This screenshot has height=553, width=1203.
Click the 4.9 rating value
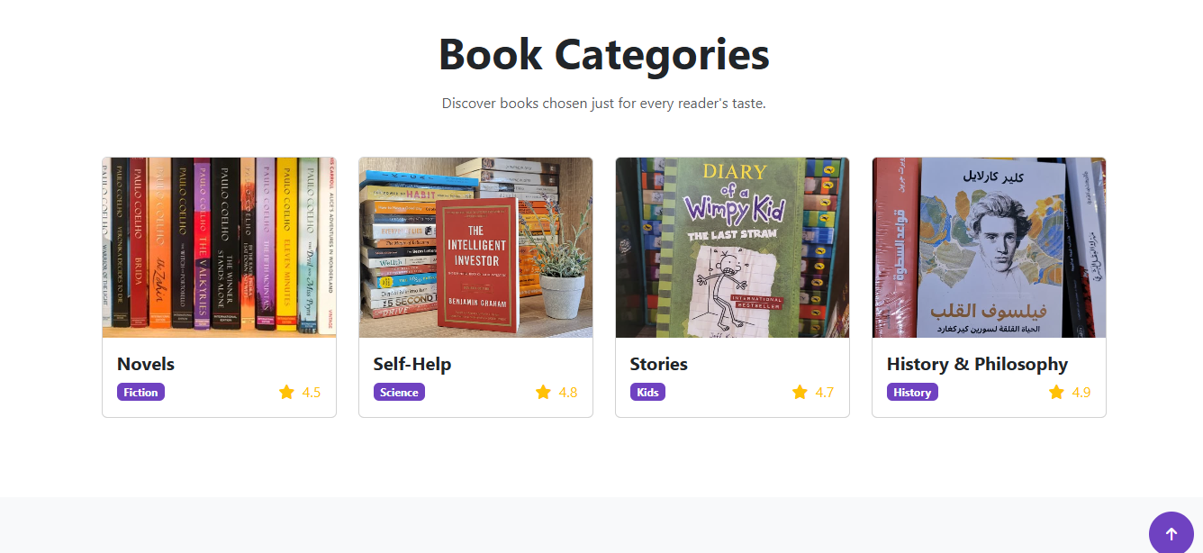tap(1081, 392)
